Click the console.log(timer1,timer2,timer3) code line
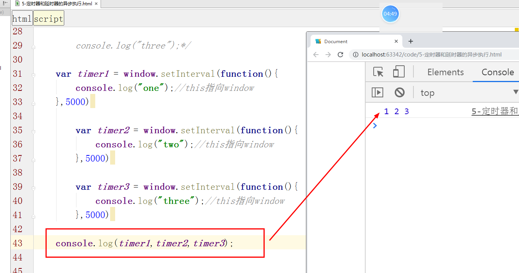 point(145,243)
